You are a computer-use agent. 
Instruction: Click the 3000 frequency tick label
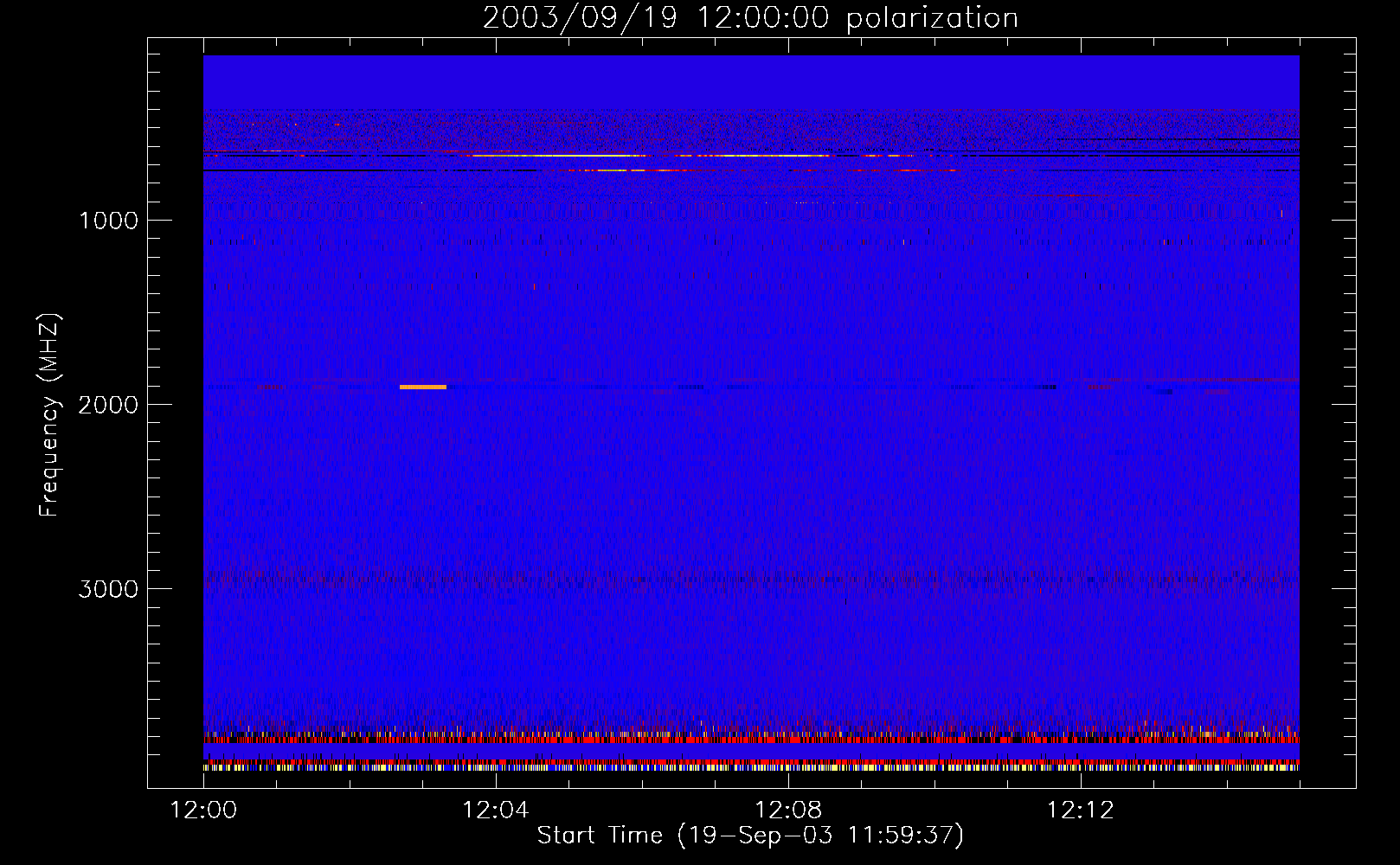[108, 589]
